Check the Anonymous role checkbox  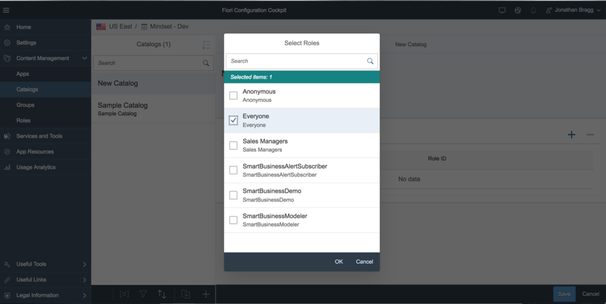tap(233, 95)
